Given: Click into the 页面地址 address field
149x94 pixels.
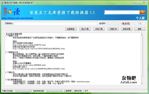Looking at the screenshot, I should (56, 23).
